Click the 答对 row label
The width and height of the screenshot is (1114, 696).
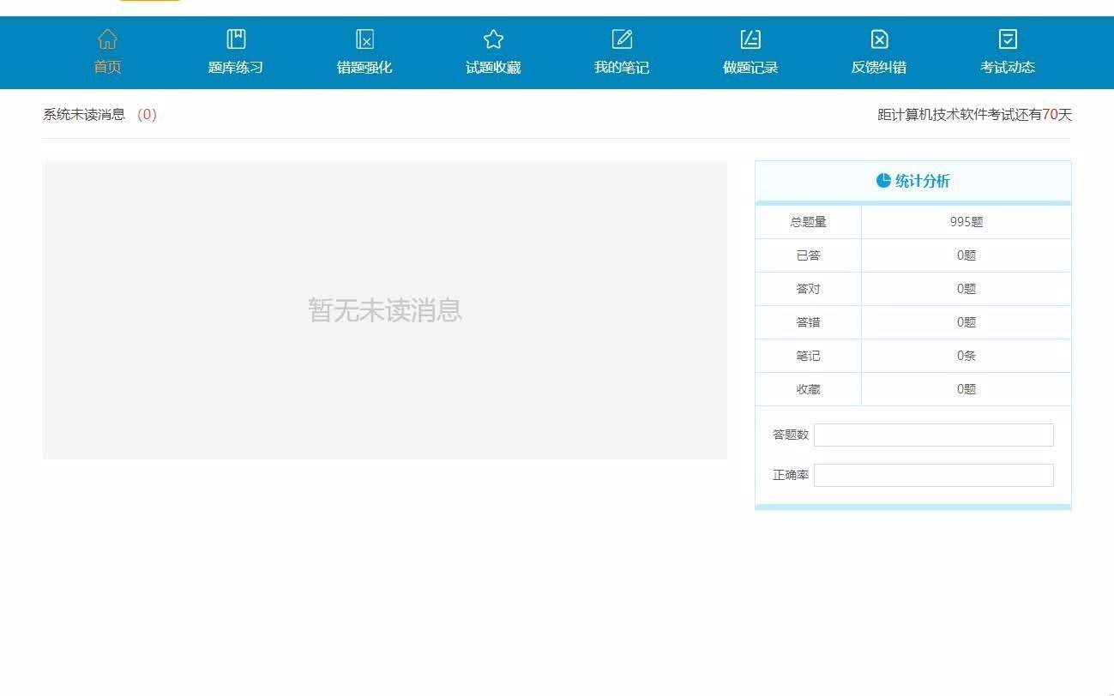pyautogui.click(x=808, y=289)
